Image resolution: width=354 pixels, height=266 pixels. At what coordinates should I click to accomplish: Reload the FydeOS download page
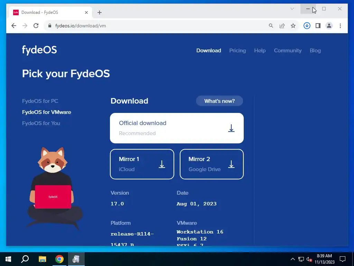coord(36,26)
